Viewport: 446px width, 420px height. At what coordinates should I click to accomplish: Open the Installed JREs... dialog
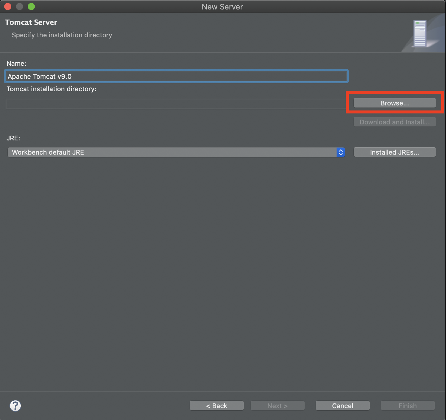click(395, 152)
